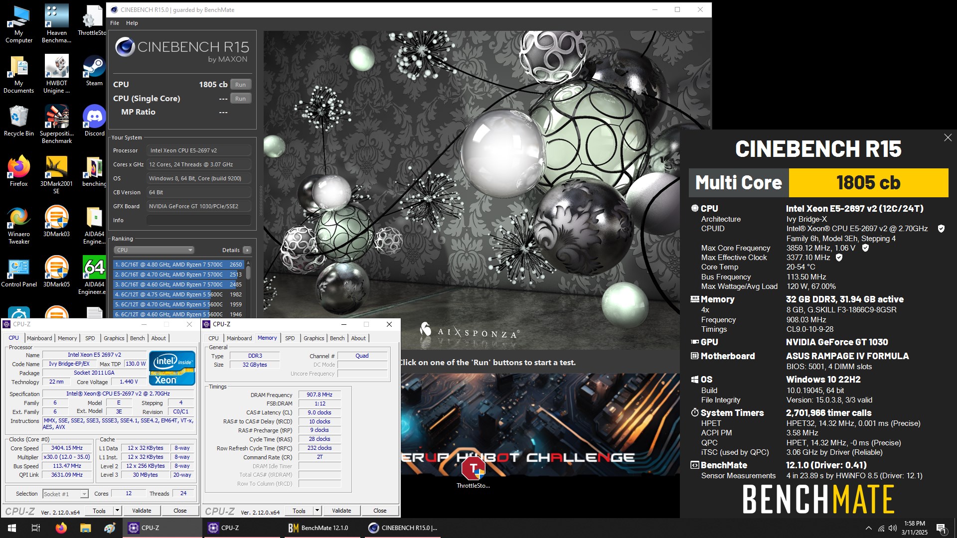Open the Socket #1 selection dropdown
The image size is (957, 538).
[x=65, y=494]
